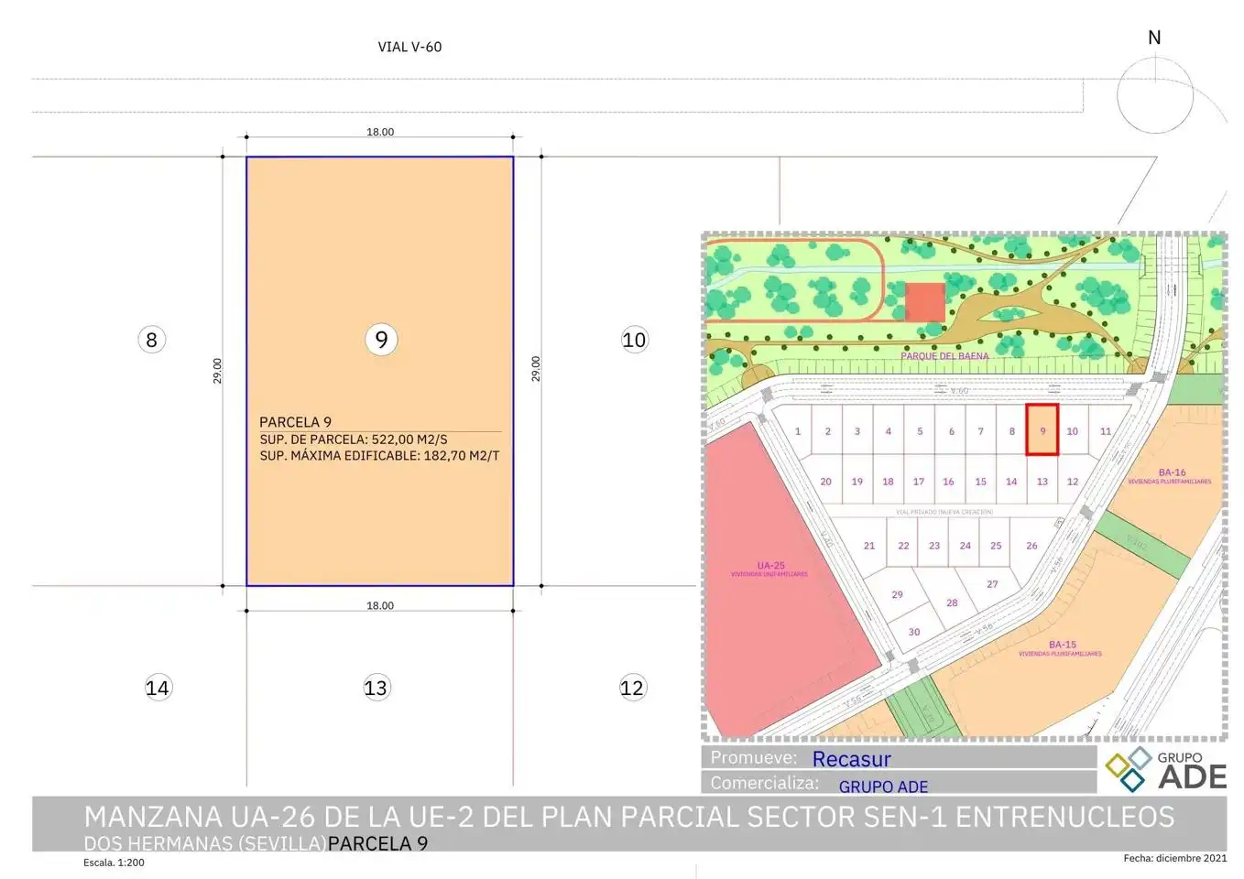The width and height of the screenshot is (1244, 879).
Task: Click 'SUP. MÁXIMA EDIFICABLE: 182,70 M2/T' text
Action: [x=379, y=455]
